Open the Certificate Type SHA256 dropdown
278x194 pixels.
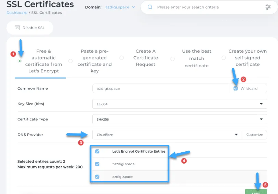click(180, 119)
